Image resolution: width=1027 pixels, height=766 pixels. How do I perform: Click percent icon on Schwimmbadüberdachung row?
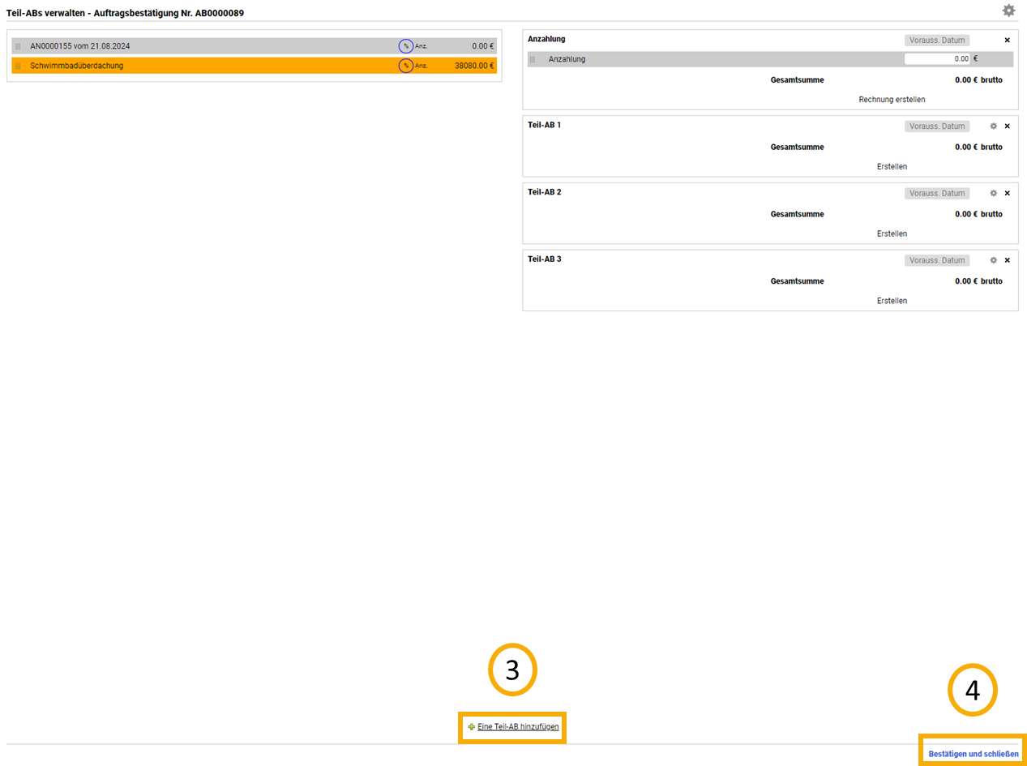[406, 66]
